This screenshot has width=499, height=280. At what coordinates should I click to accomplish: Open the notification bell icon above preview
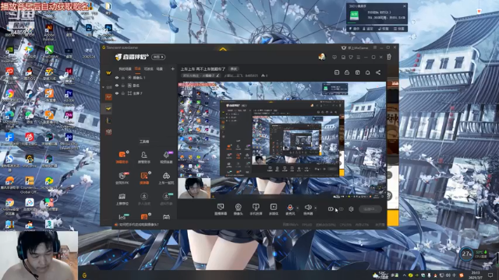(x=367, y=72)
